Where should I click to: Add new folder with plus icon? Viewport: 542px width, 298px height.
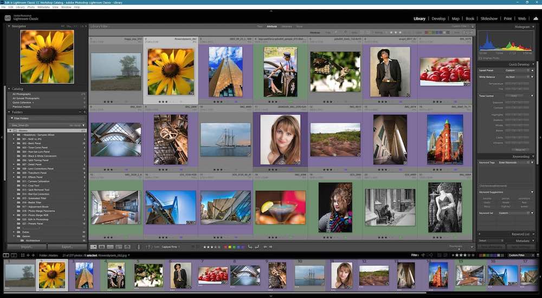coord(85,112)
